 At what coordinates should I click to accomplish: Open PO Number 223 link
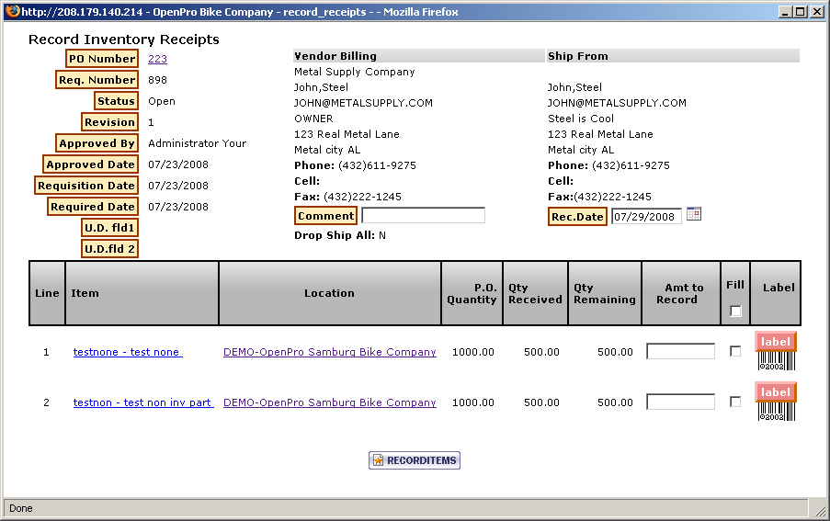click(157, 59)
